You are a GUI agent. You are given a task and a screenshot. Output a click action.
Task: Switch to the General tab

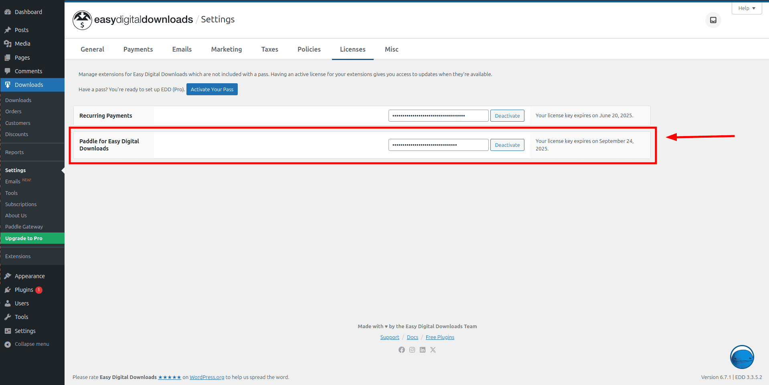pyautogui.click(x=92, y=49)
